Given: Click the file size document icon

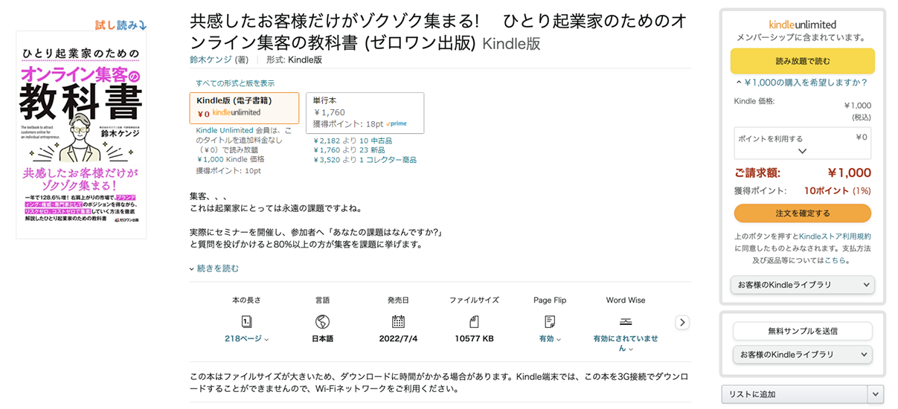Looking at the screenshot, I should tap(474, 322).
